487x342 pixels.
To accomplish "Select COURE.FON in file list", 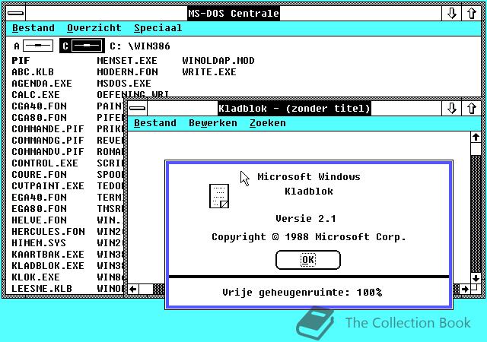I will 39,174.
